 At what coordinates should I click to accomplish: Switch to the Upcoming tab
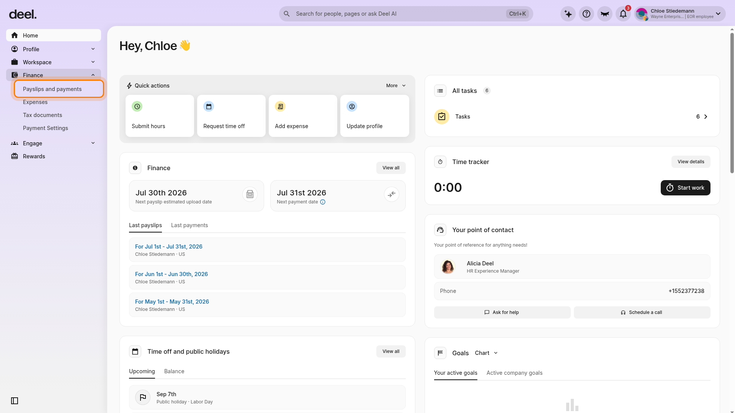pyautogui.click(x=142, y=371)
